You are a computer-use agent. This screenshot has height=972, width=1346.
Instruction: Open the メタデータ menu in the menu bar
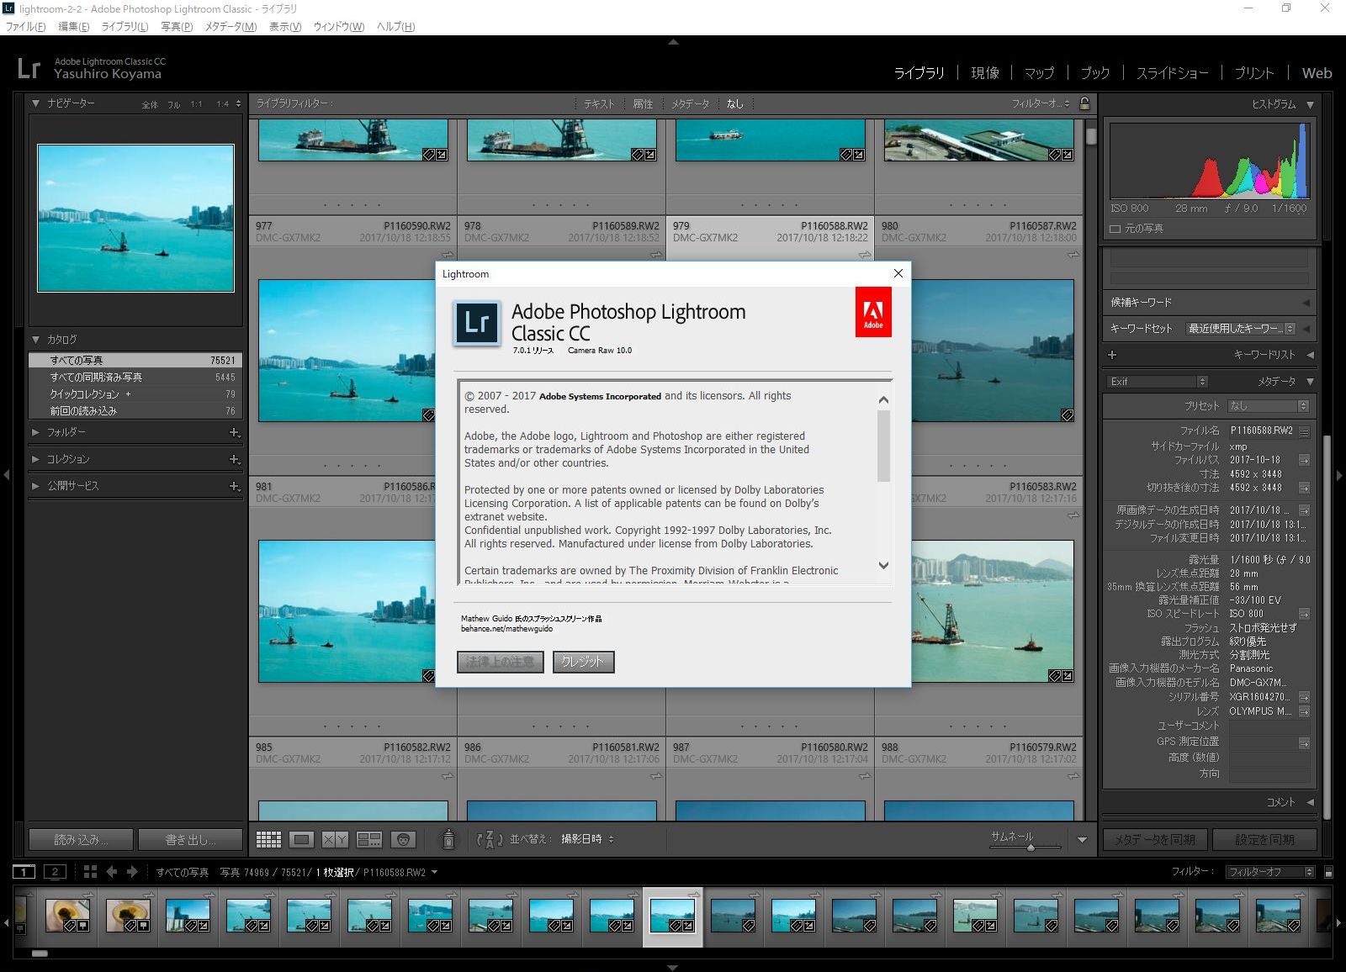(x=229, y=26)
